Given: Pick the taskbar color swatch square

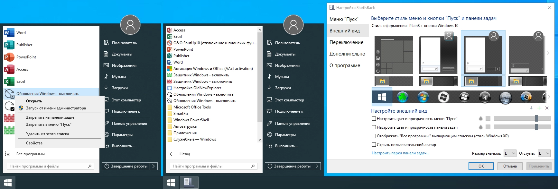Looking at the screenshot, I should pos(488,127).
